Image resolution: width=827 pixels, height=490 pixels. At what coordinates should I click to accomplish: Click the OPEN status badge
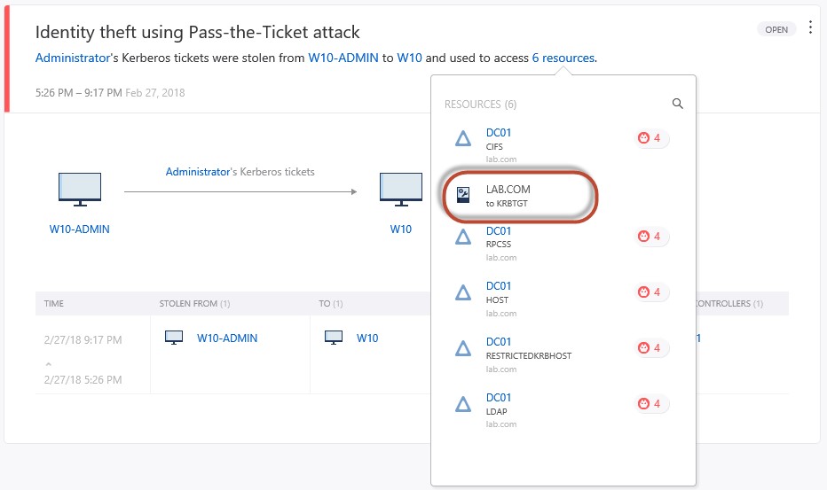(776, 29)
